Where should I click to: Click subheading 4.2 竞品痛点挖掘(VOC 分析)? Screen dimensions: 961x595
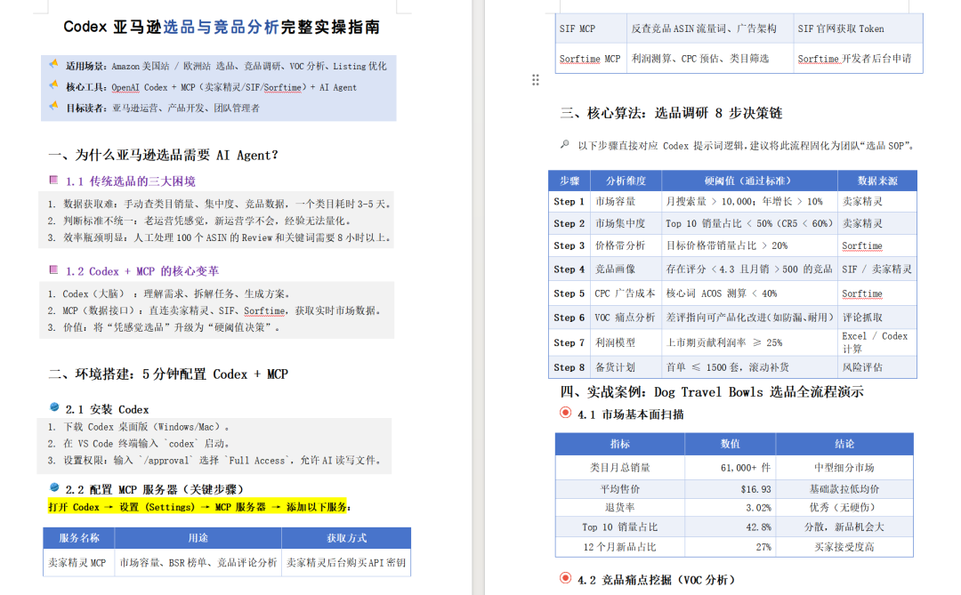point(656,580)
